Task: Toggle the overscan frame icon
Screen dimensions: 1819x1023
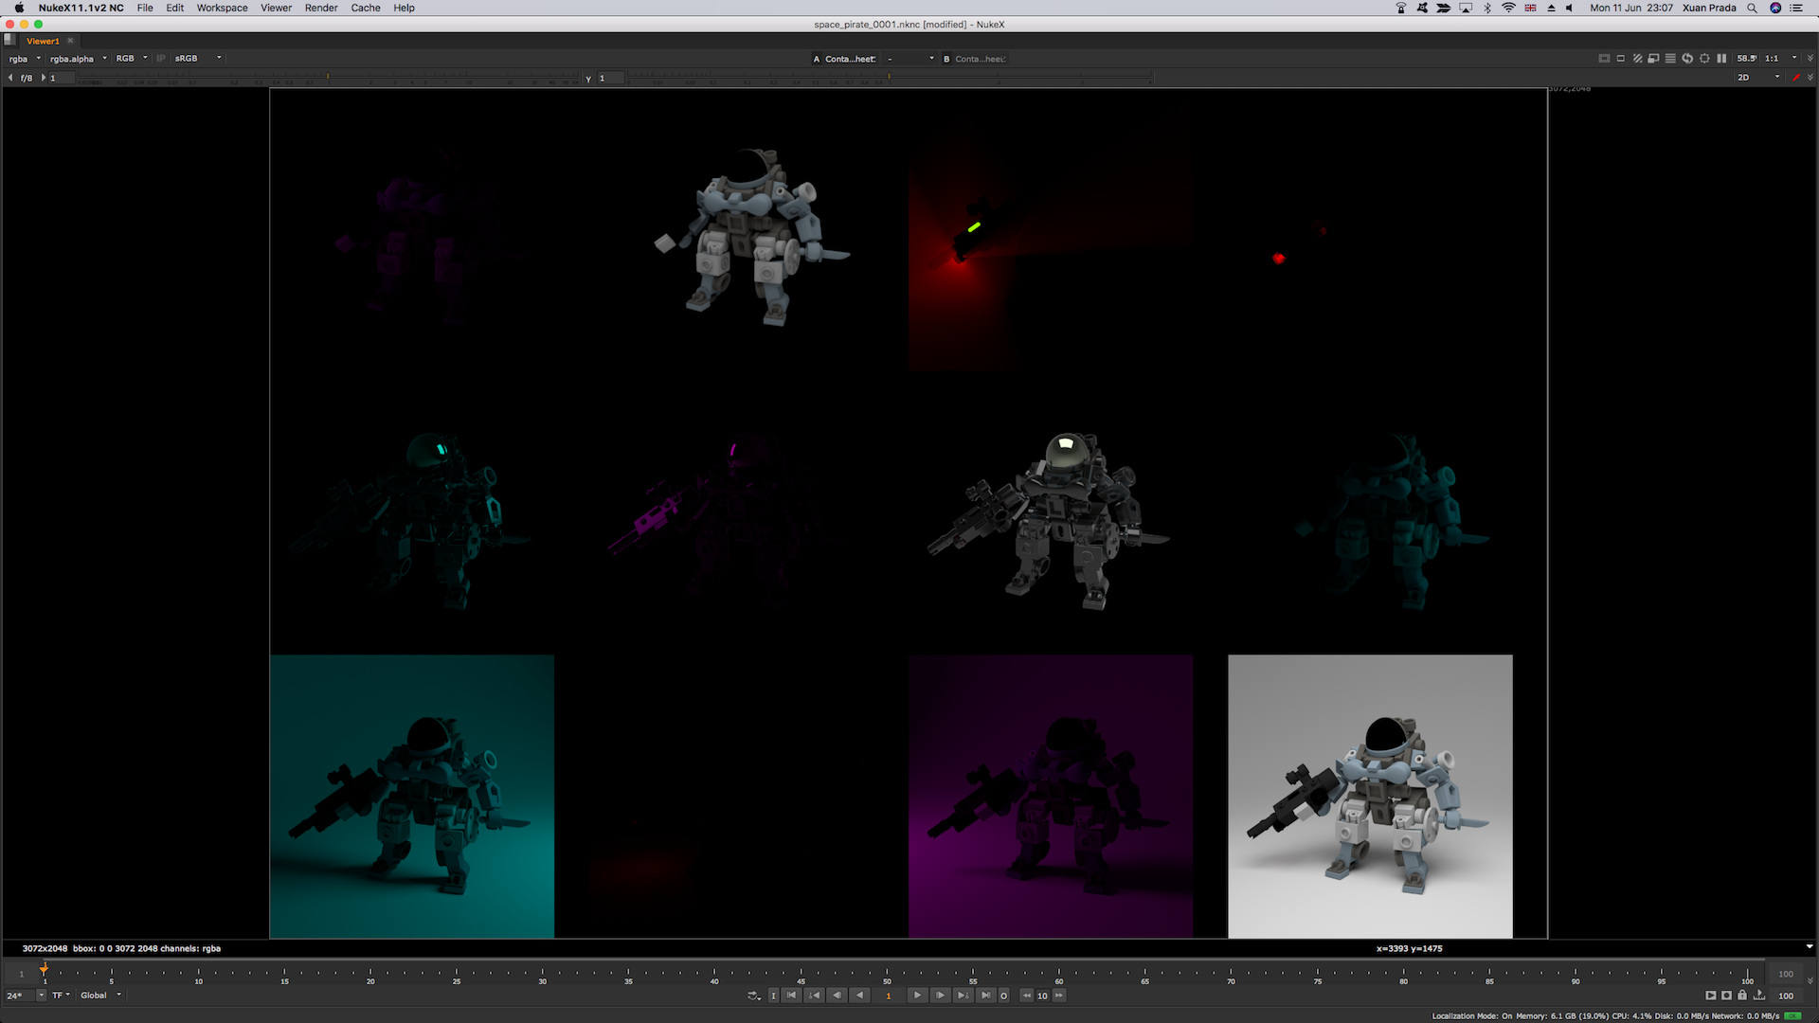Action: 1604,58
